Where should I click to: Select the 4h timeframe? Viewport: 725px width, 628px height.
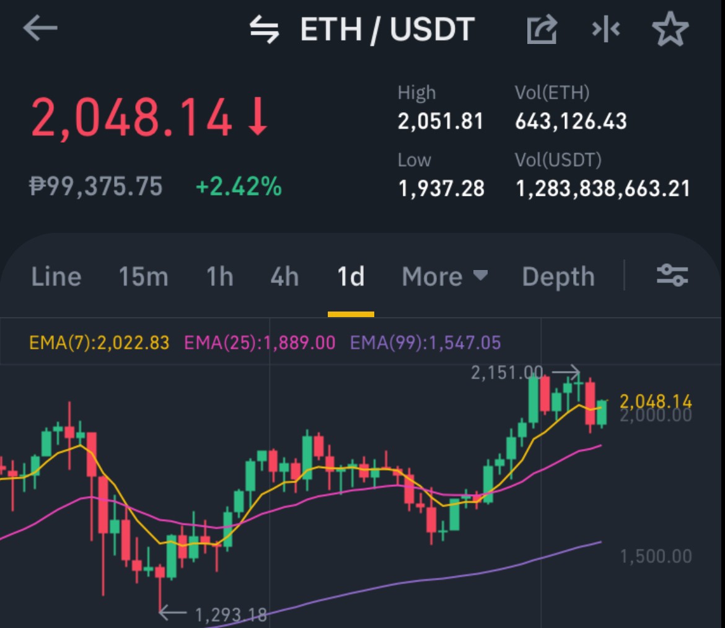click(x=284, y=276)
